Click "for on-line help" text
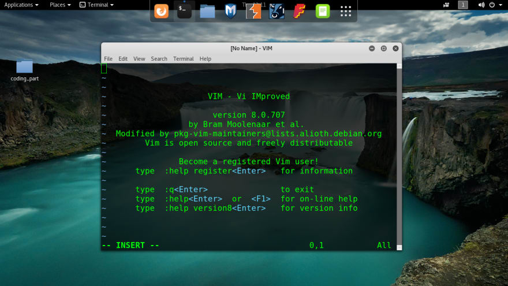508x286 pixels. tap(319, 199)
